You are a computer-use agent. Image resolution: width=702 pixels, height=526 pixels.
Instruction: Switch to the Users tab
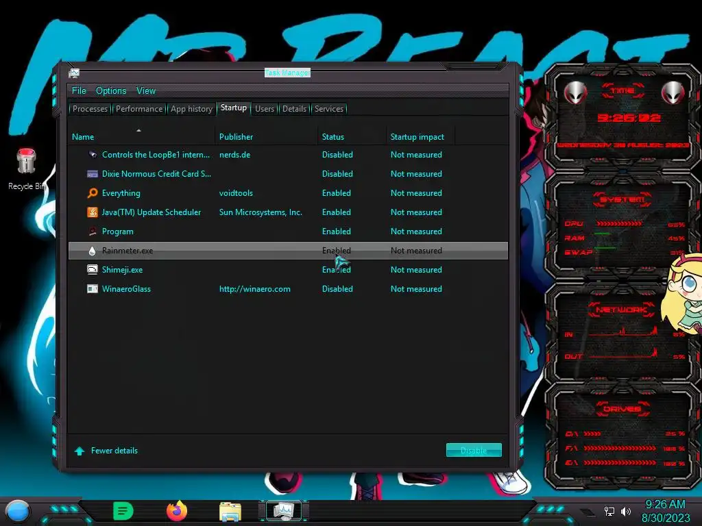[x=265, y=109]
